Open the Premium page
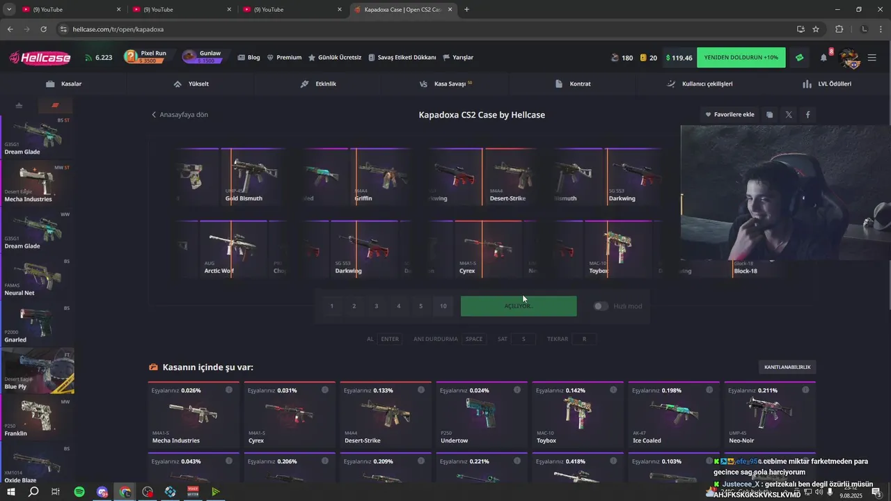Image resolution: width=891 pixels, height=501 pixels. pos(284,57)
